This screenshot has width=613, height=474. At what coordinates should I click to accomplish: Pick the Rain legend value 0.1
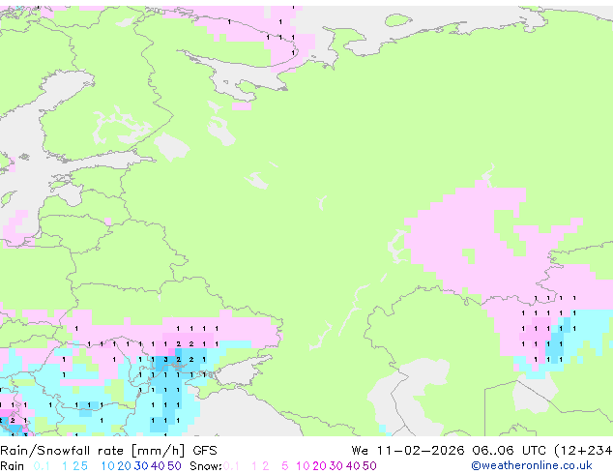point(42,466)
